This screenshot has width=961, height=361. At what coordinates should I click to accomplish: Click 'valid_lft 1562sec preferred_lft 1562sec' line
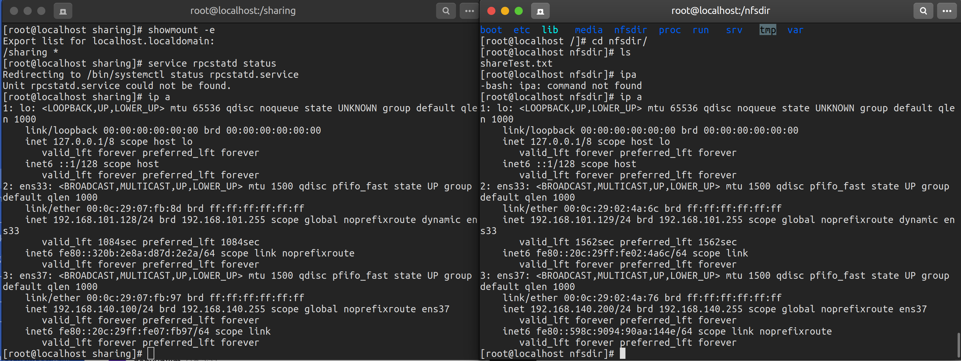point(628,242)
